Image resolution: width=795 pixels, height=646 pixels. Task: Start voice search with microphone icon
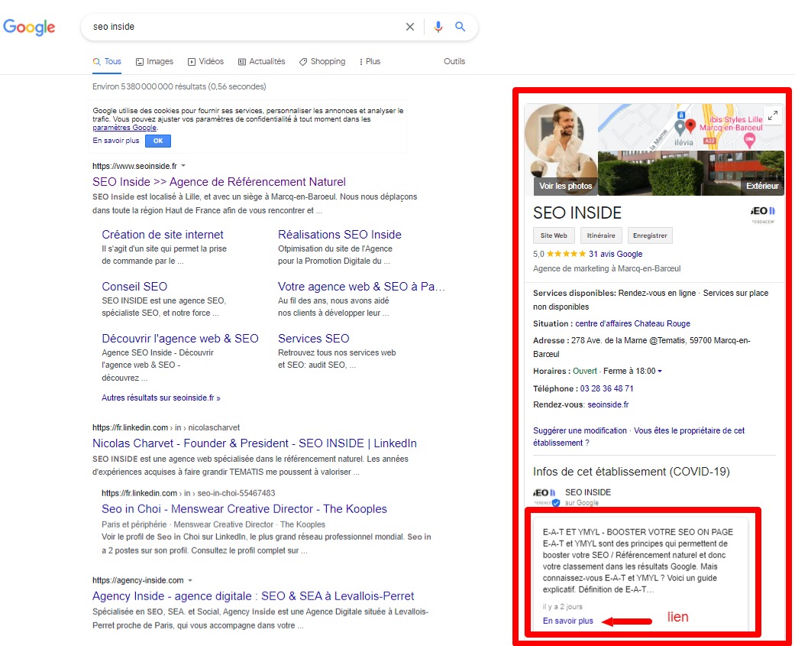pyautogui.click(x=438, y=27)
